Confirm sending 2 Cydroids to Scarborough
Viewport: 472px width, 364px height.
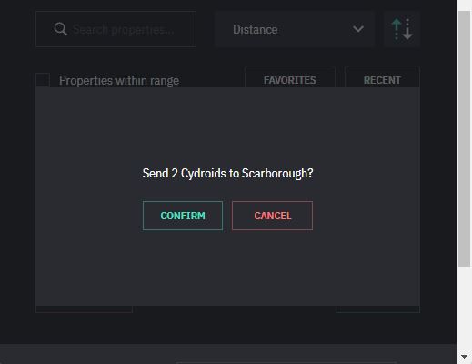pyautogui.click(x=183, y=216)
